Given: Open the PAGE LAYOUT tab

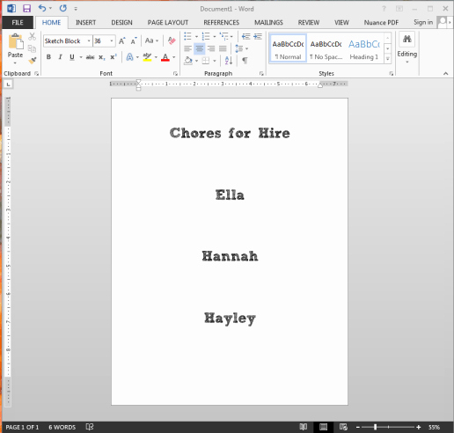Looking at the screenshot, I should (168, 23).
